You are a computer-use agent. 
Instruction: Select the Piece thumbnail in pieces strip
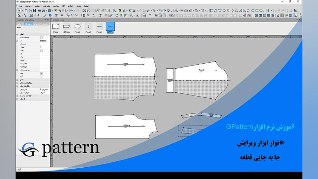(55, 28)
